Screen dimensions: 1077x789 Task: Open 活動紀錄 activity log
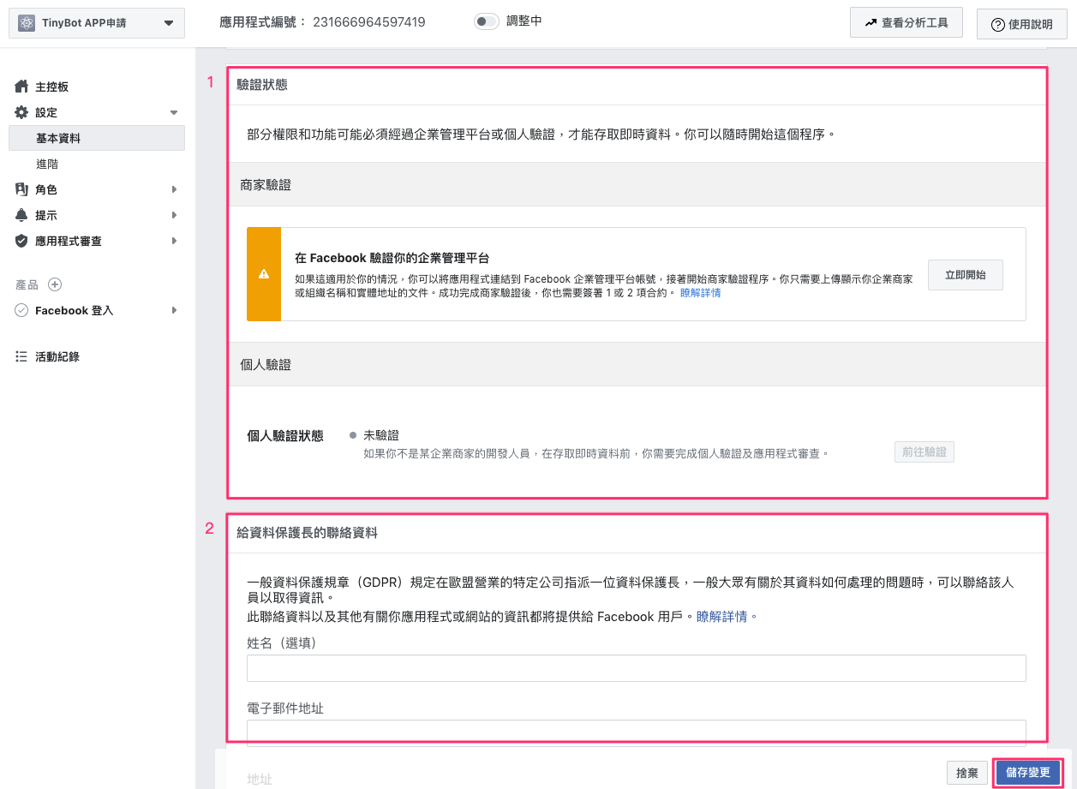pos(57,356)
